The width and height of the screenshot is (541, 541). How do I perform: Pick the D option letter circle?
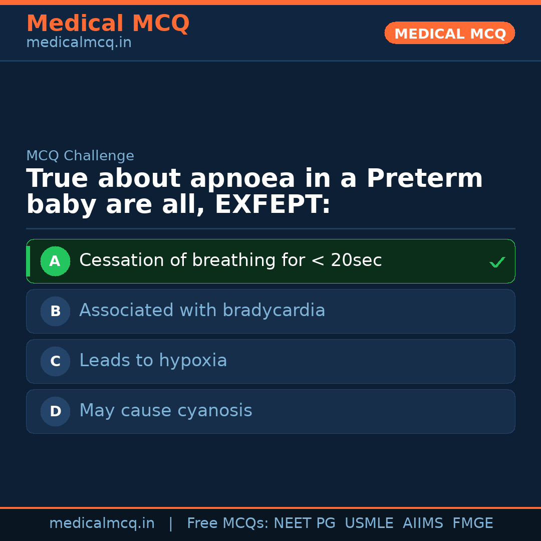(x=55, y=411)
